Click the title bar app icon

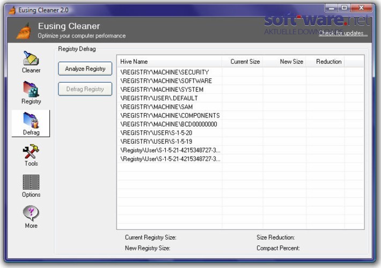12,10
